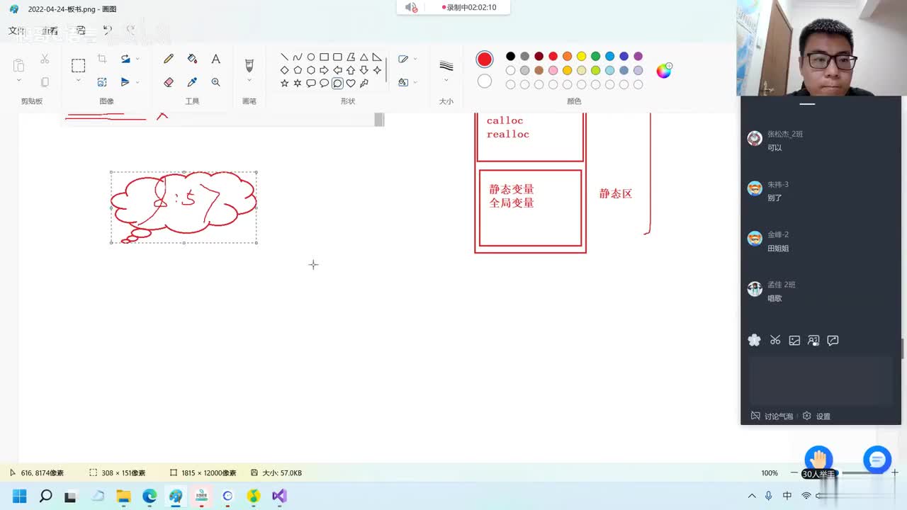Pick the black color swatch

coord(510,56)
